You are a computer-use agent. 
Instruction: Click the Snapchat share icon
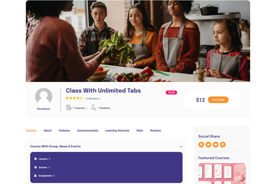click(x=223, y=144)
